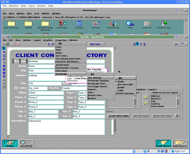Click the red X delete toolbar icon

point(18,44)
